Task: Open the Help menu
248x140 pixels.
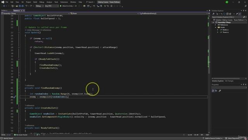Action: point(80,2)
